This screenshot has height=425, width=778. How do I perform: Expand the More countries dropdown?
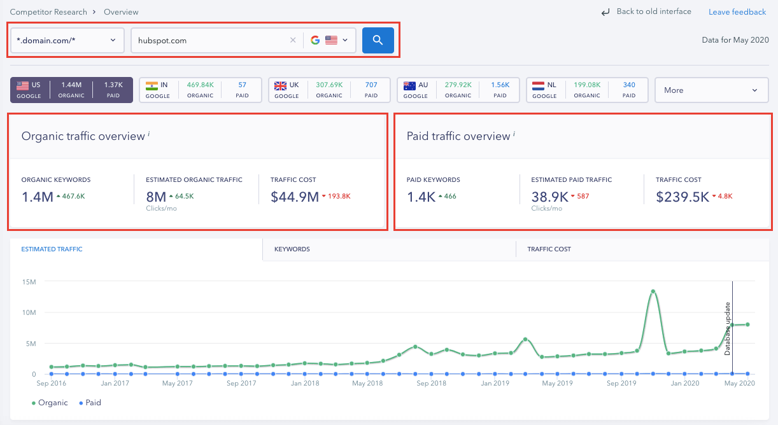[710, 90]
